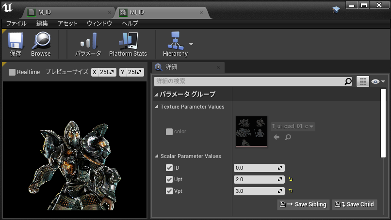
Task: Click the M_ID tab material icon
Action: click(32, 12)
